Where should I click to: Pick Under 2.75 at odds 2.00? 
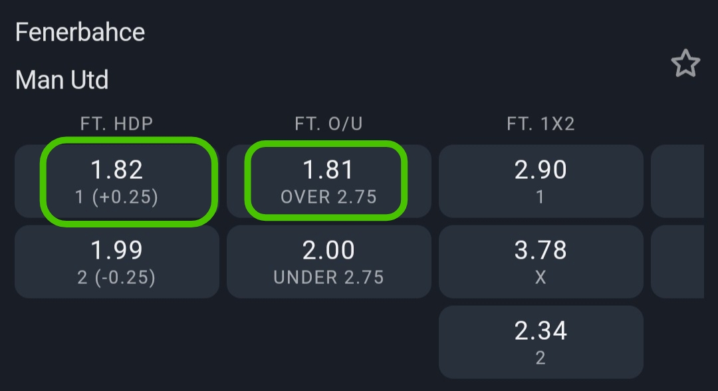[328, 261]
